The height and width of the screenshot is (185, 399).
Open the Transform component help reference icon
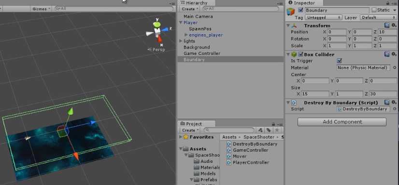(387, 26)
